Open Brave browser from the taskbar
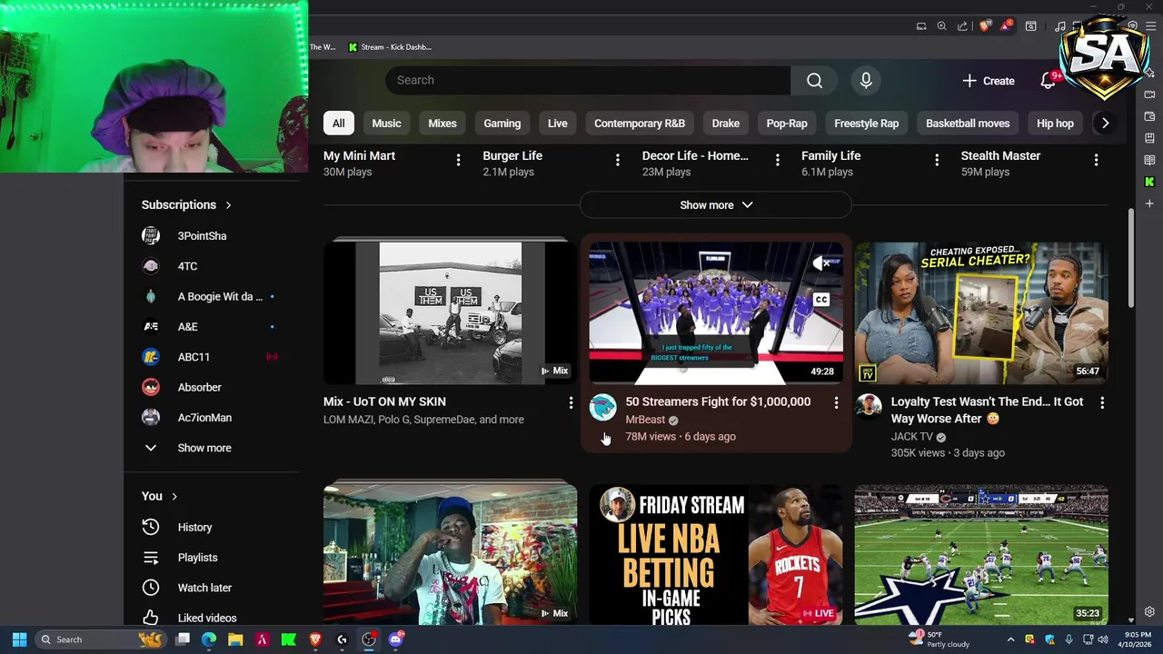Screen dimensions: 1163x654 315,639
